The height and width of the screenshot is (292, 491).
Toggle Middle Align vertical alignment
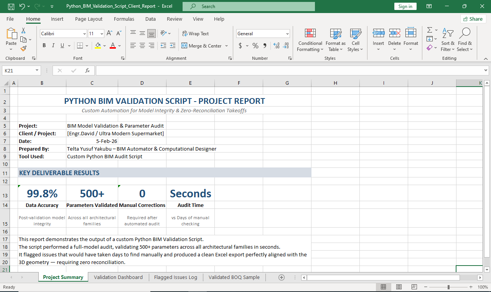click(x=142, y=33)
